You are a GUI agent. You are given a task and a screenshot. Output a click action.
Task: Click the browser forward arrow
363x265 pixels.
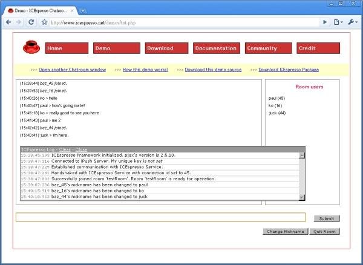point(19,22)
